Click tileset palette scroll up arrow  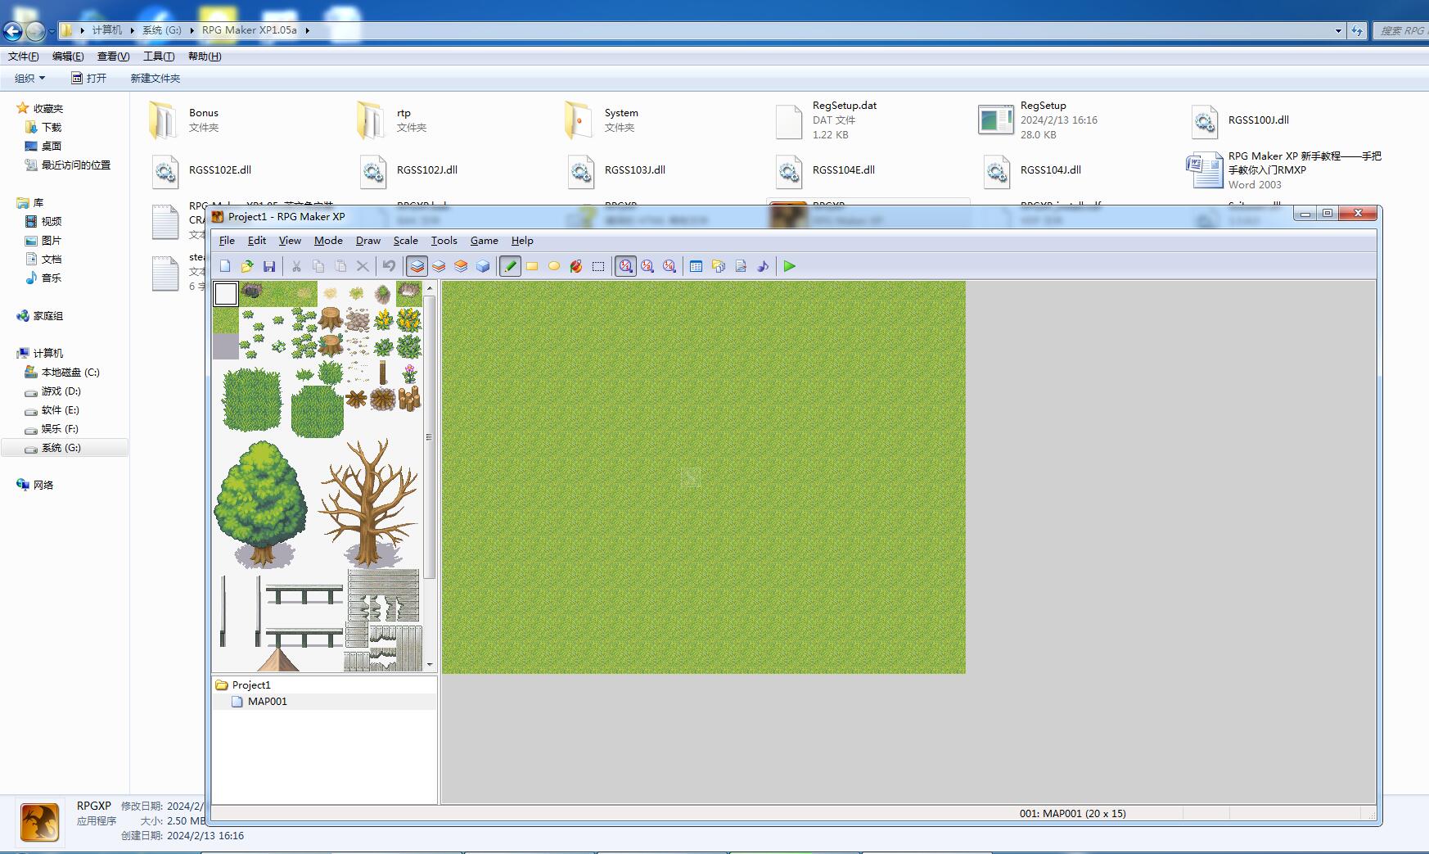430,288
